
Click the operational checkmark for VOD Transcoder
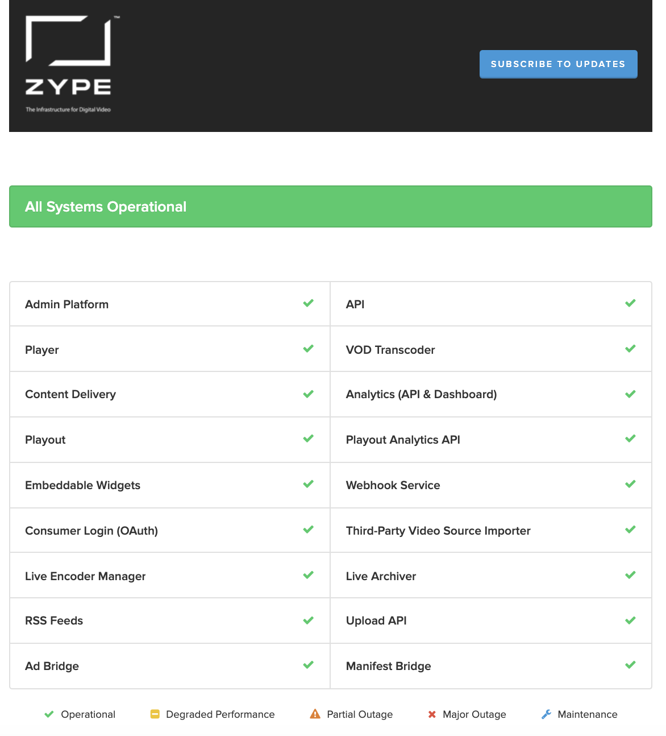pos(630,349)
